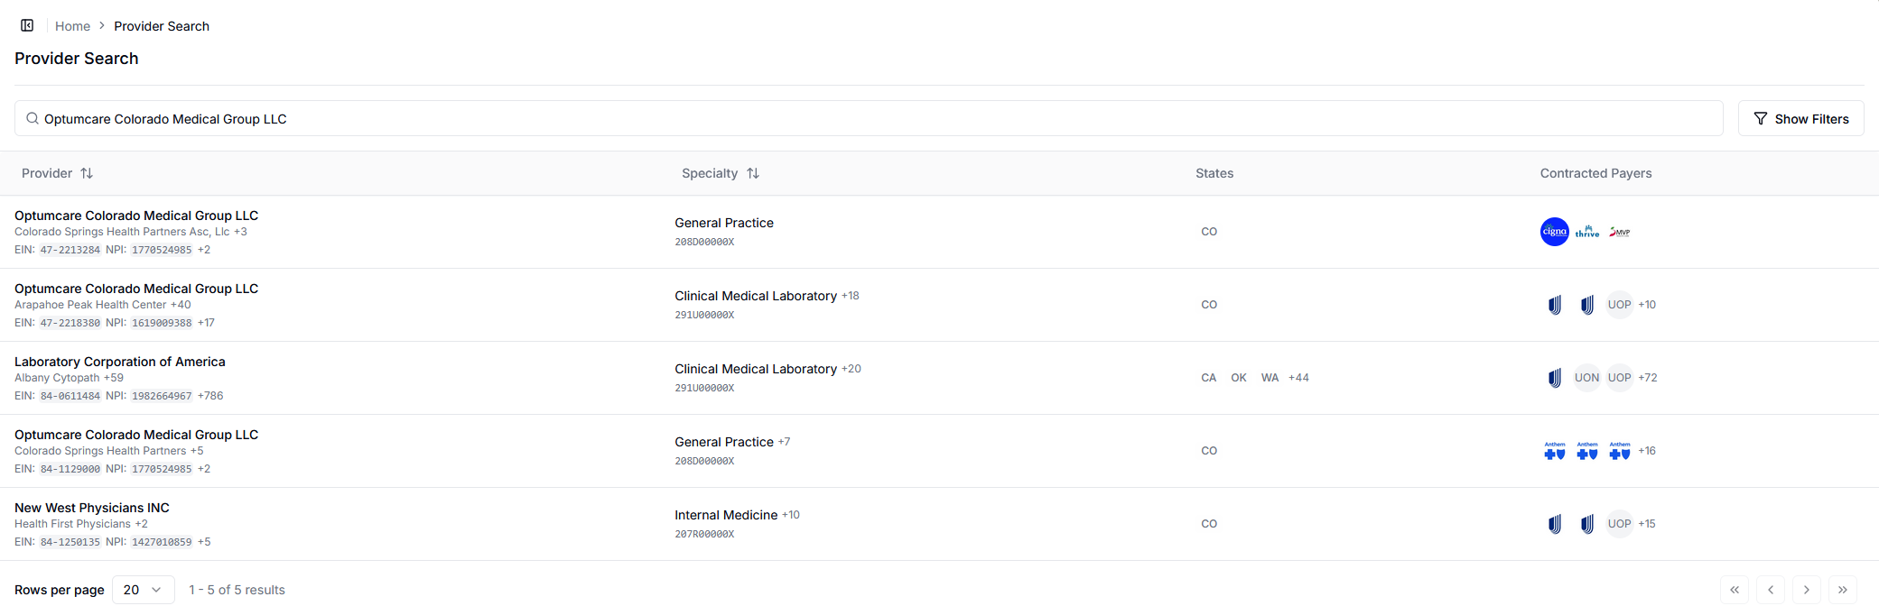The width and height of the screenshot is (1879, 606).
Task: Click '1 - 5 of 5 results' text
Action: tap(237, 590)
